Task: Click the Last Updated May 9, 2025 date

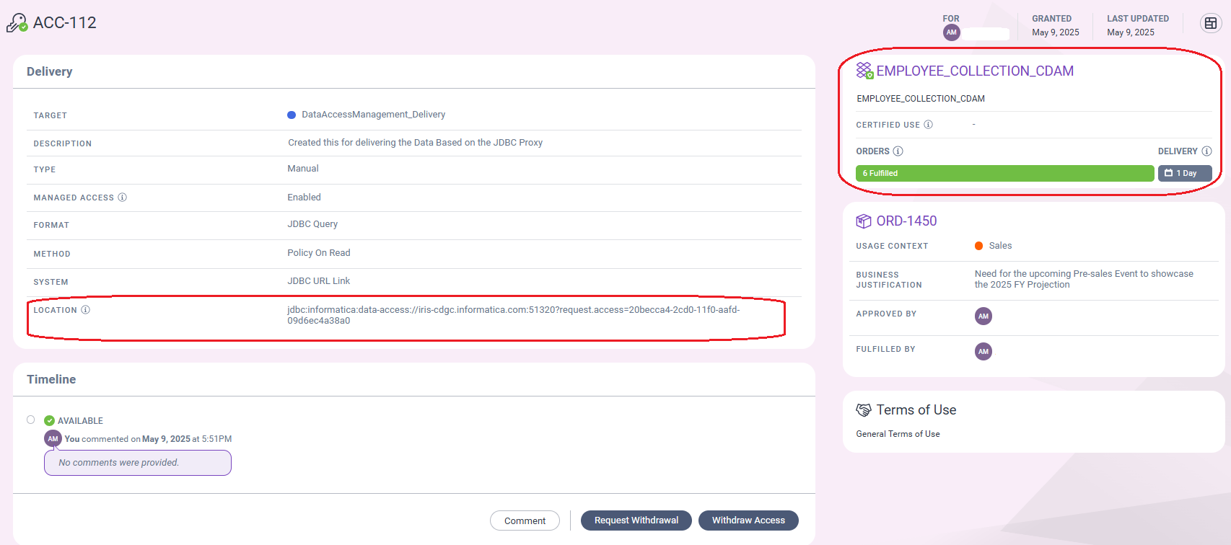Action: [x=1131, y=32]
